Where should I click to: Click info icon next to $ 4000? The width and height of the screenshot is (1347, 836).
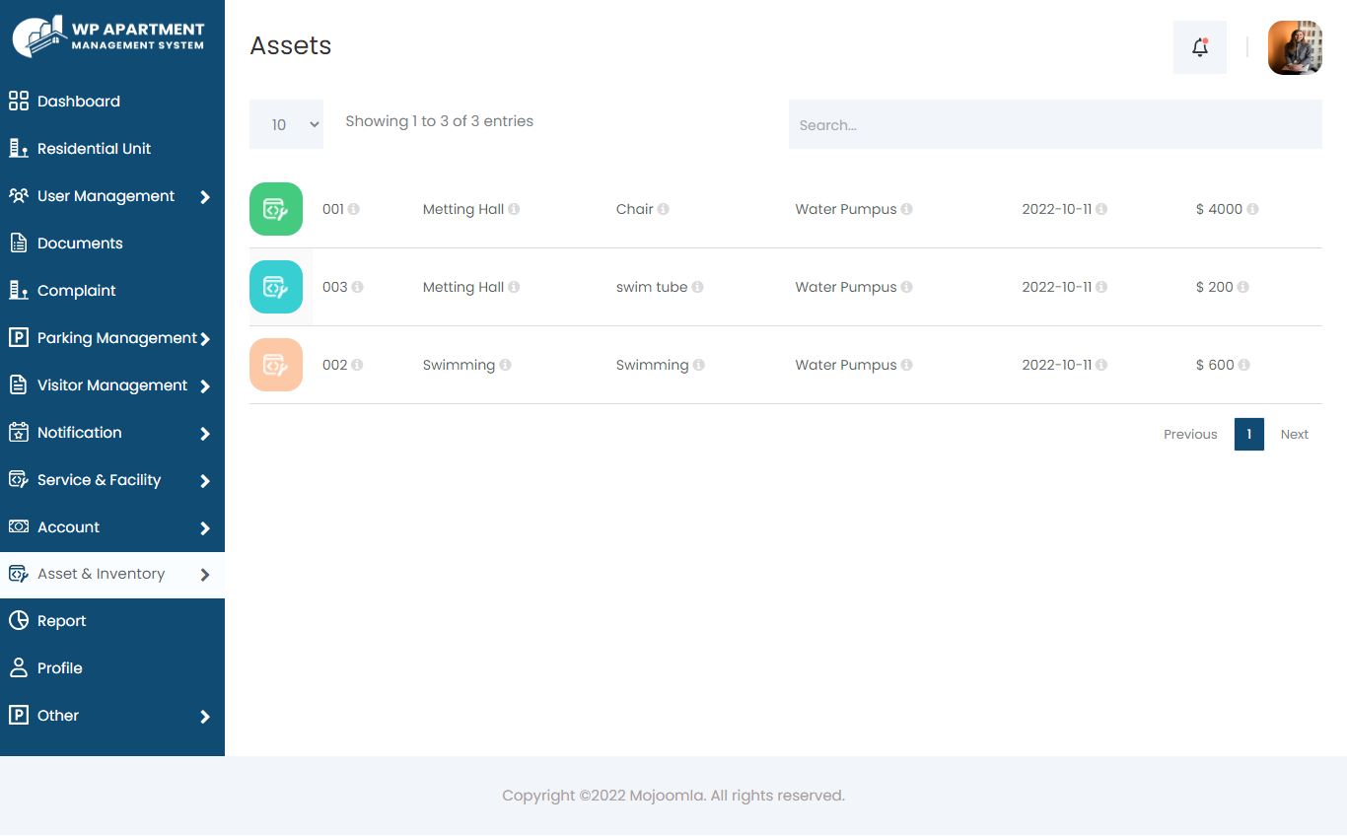coord(1252,209)
